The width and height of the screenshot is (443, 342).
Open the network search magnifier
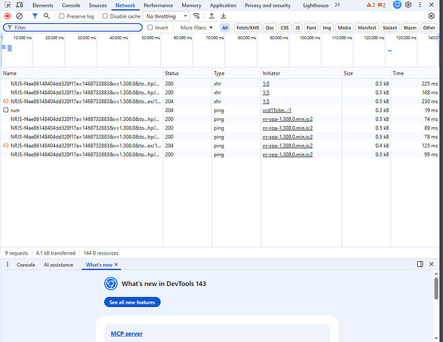click(x=47, y=16)
